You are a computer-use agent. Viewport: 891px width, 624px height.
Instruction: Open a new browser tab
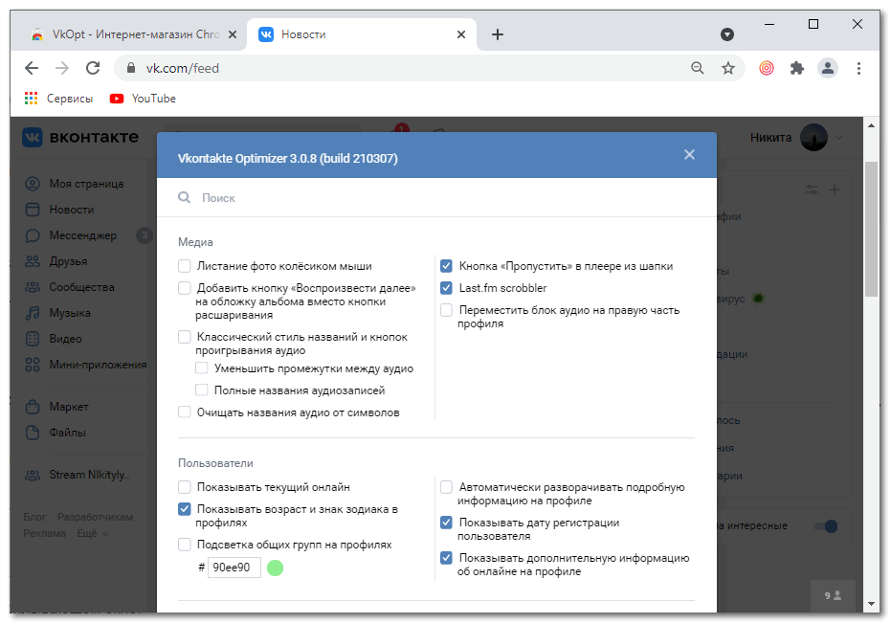(498, 34)
